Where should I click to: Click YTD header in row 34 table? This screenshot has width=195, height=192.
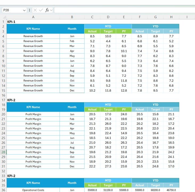pos(156,181)
